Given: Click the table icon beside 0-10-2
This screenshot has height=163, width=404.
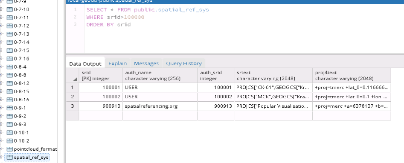Looking at the screenshot, I should click(x=9, y=141).
